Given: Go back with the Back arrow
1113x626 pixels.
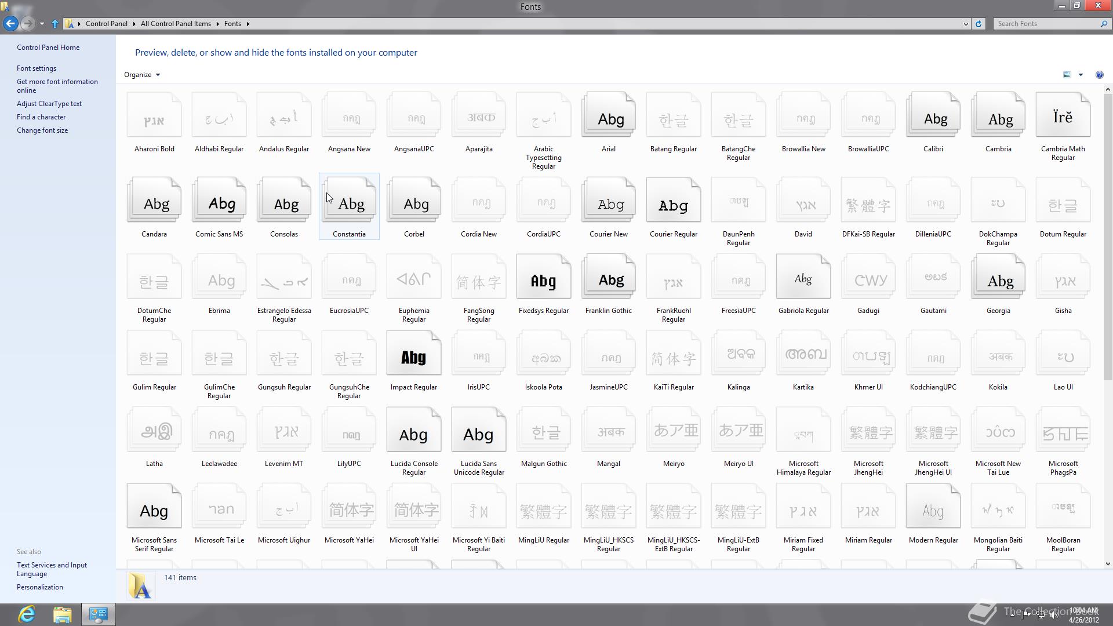Looking at the screenshot, I should click(x=10, y=24).
